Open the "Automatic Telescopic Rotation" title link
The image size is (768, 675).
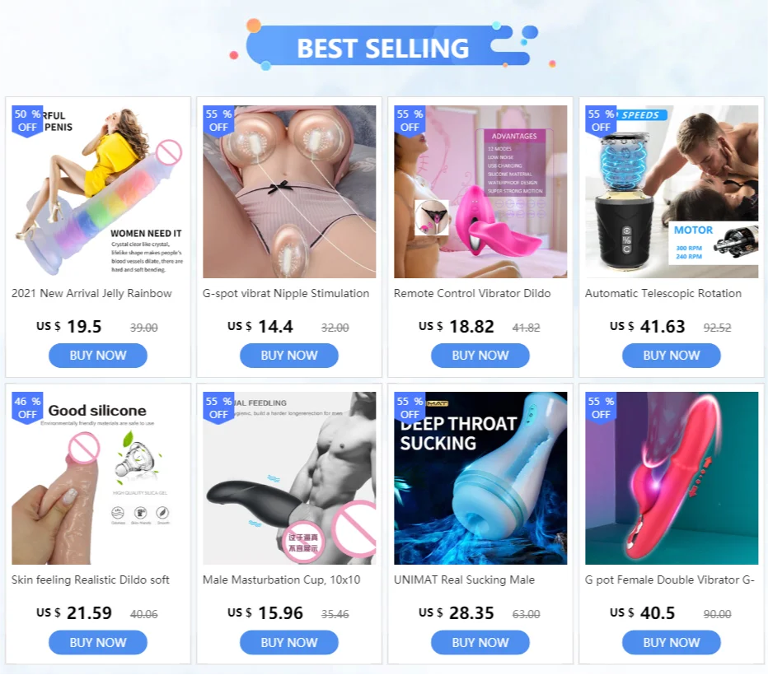point(663,294)
